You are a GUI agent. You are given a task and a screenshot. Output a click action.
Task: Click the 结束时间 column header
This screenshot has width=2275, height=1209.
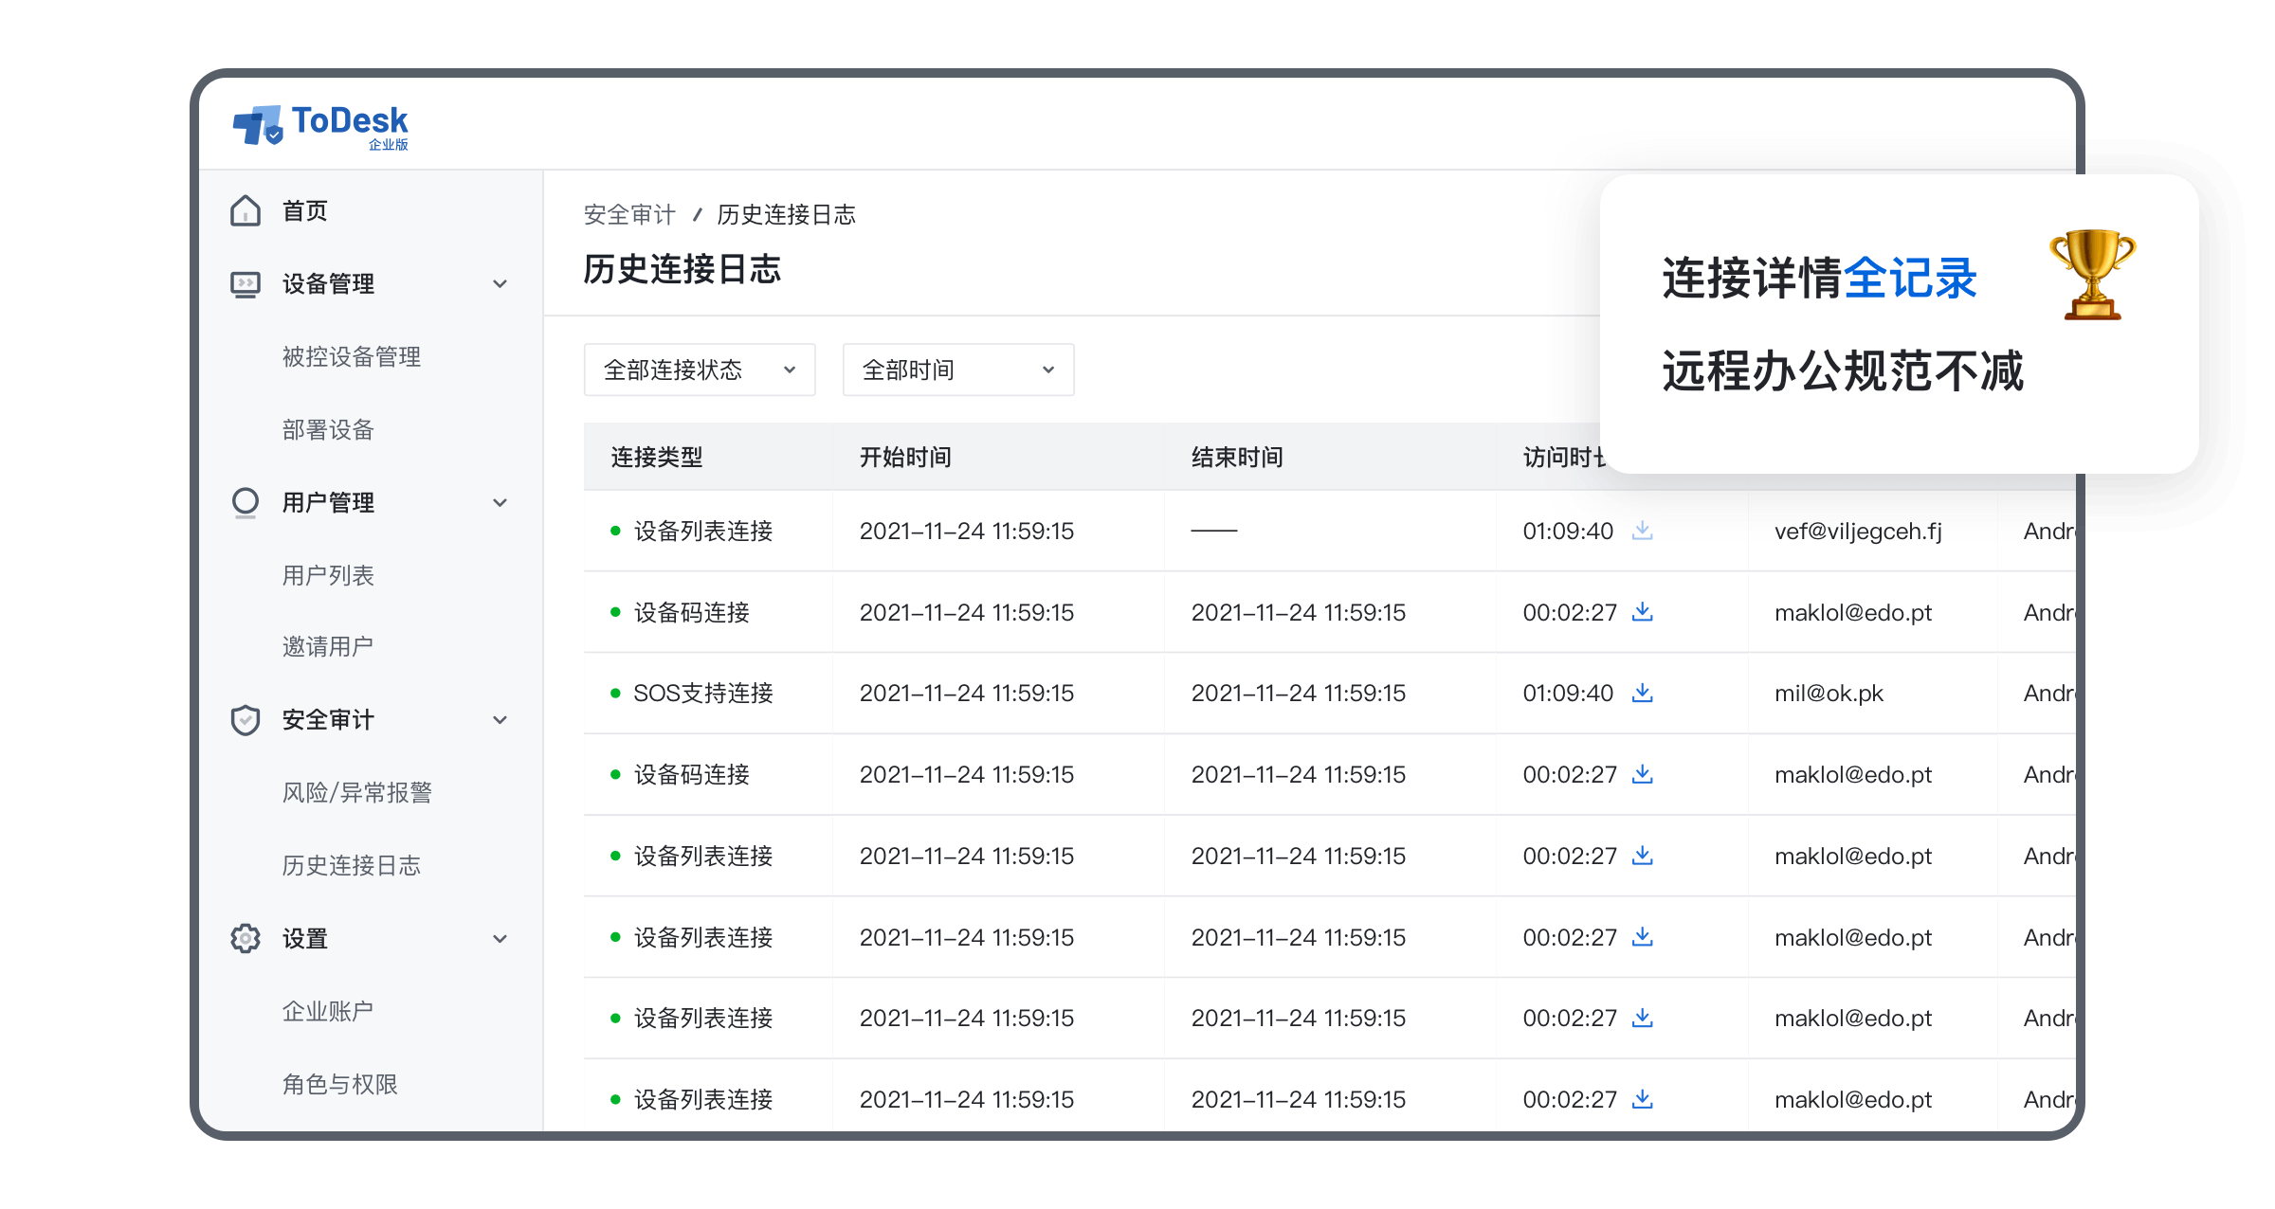click(1237, 458)
